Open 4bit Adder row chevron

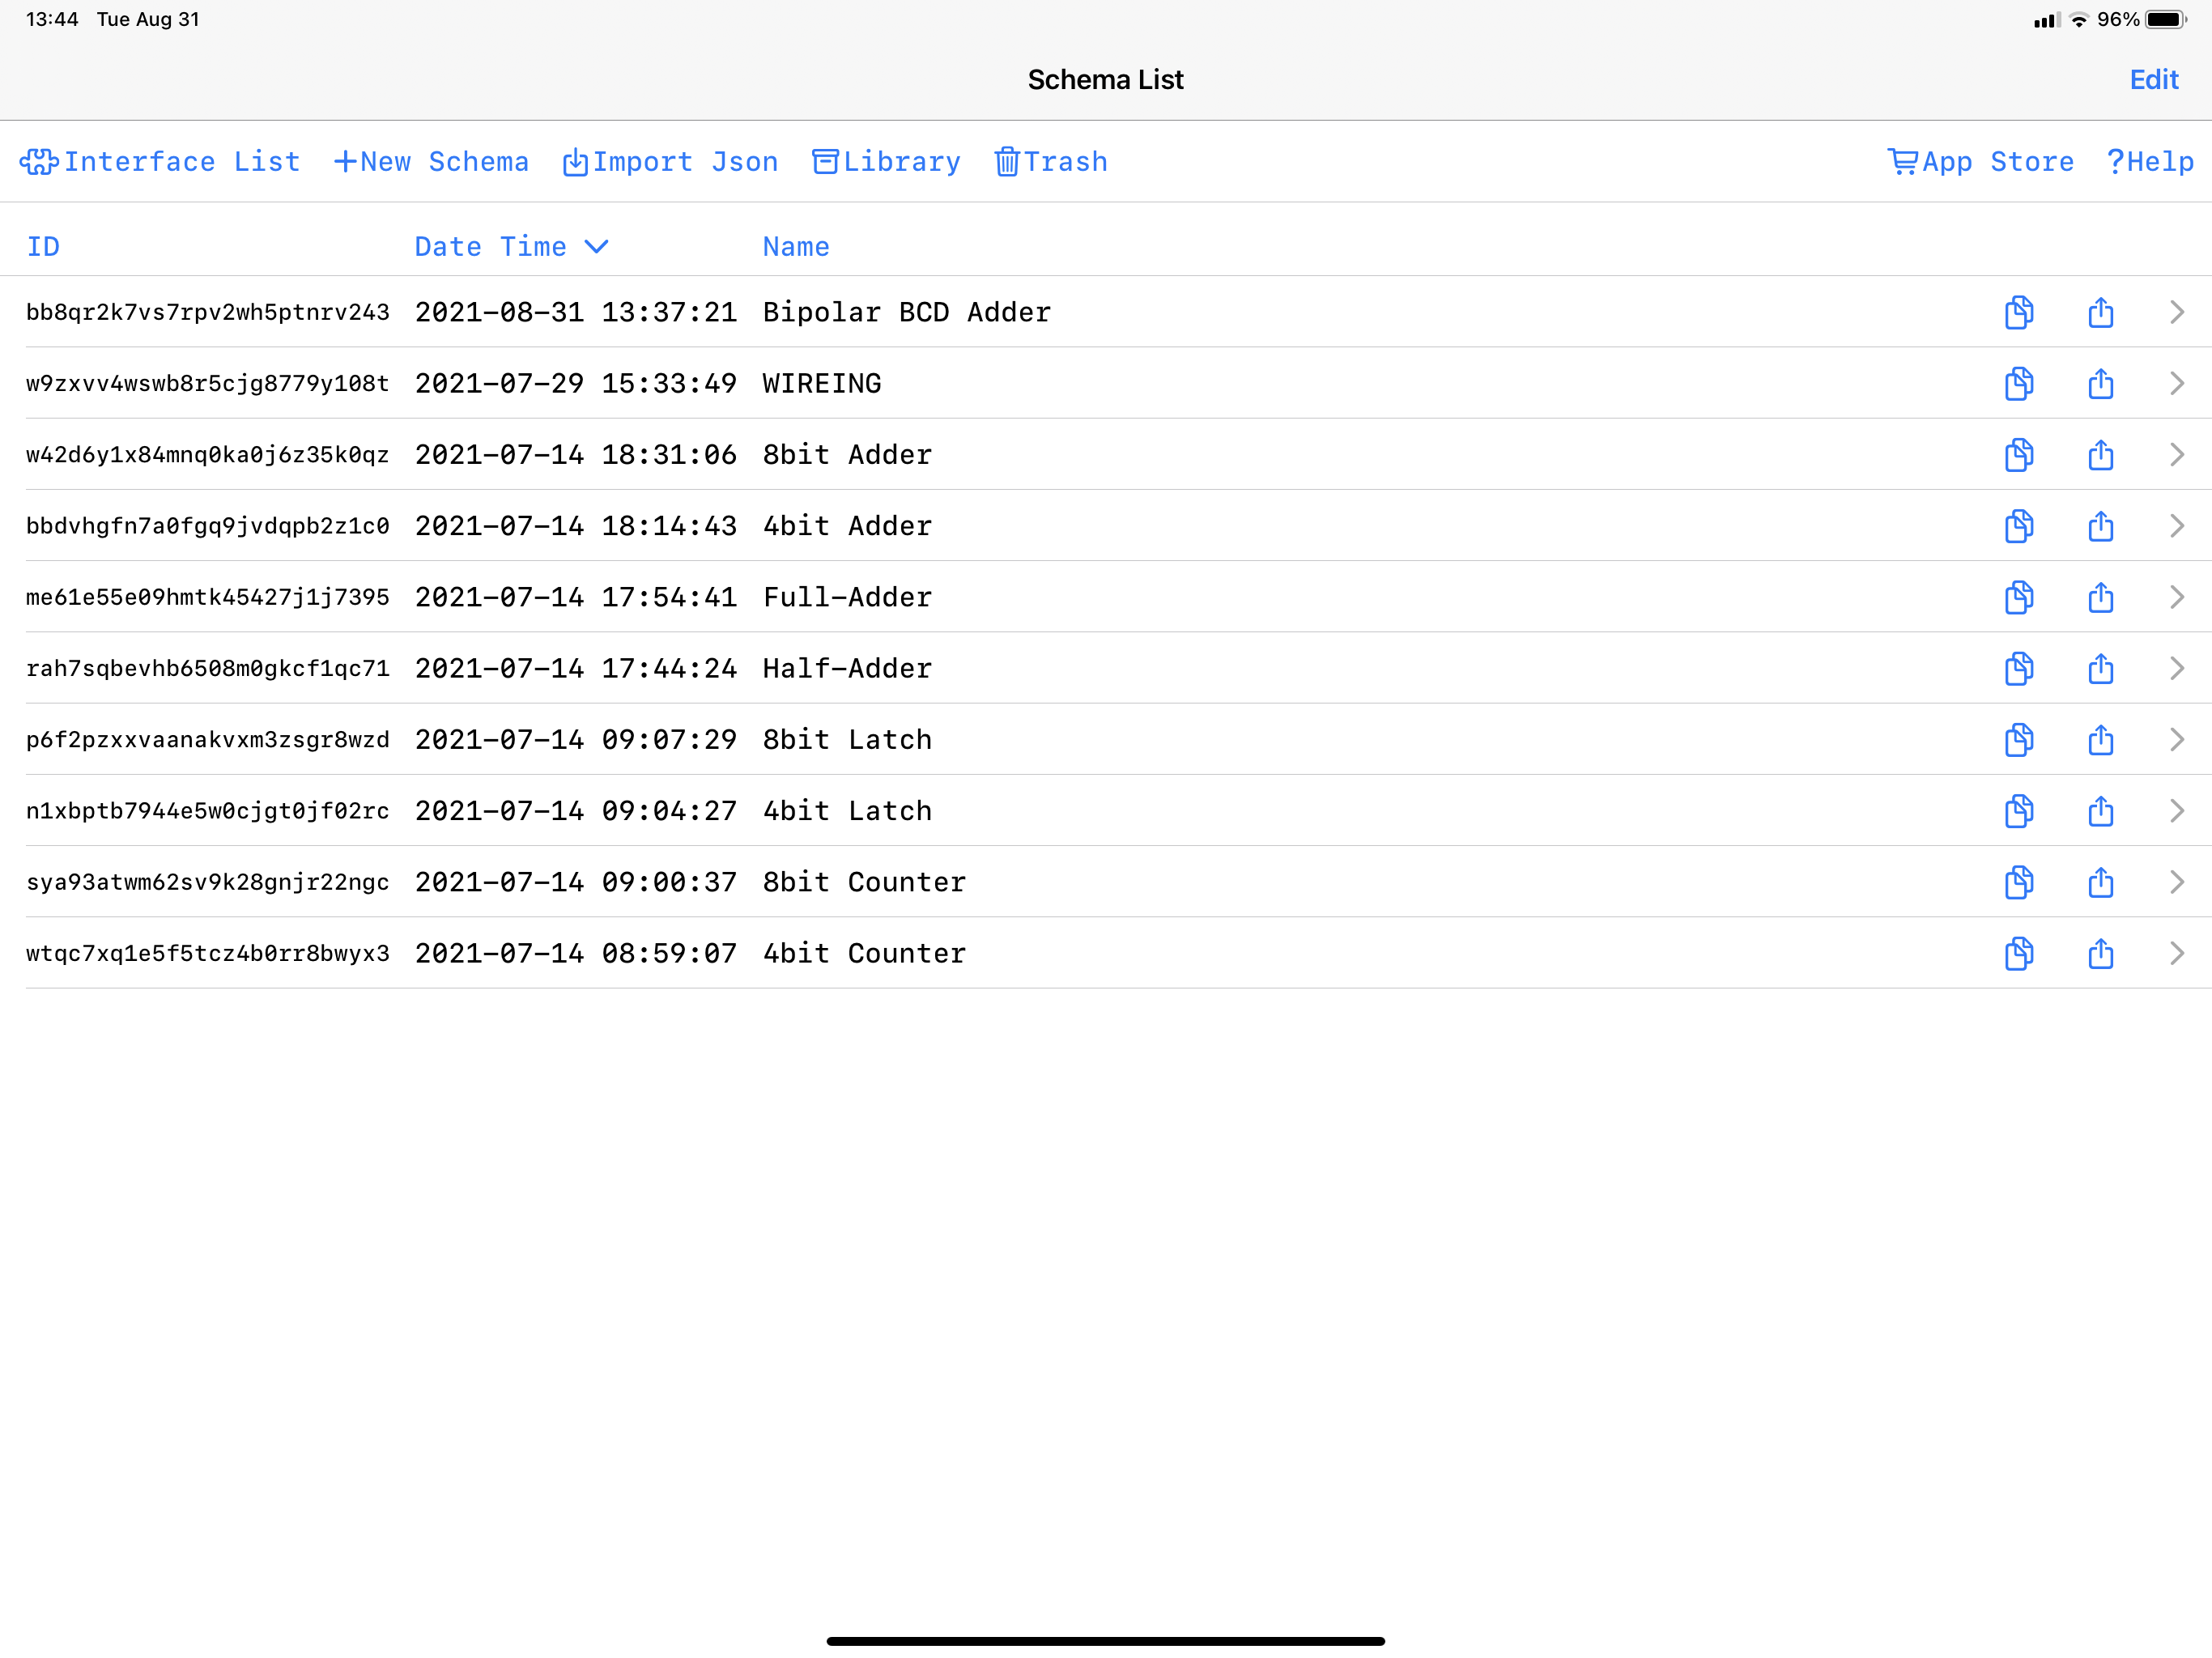[x=2176, y=526]
